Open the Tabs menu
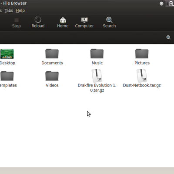This screenshot has height=174, width=174. tap(9, 10)
